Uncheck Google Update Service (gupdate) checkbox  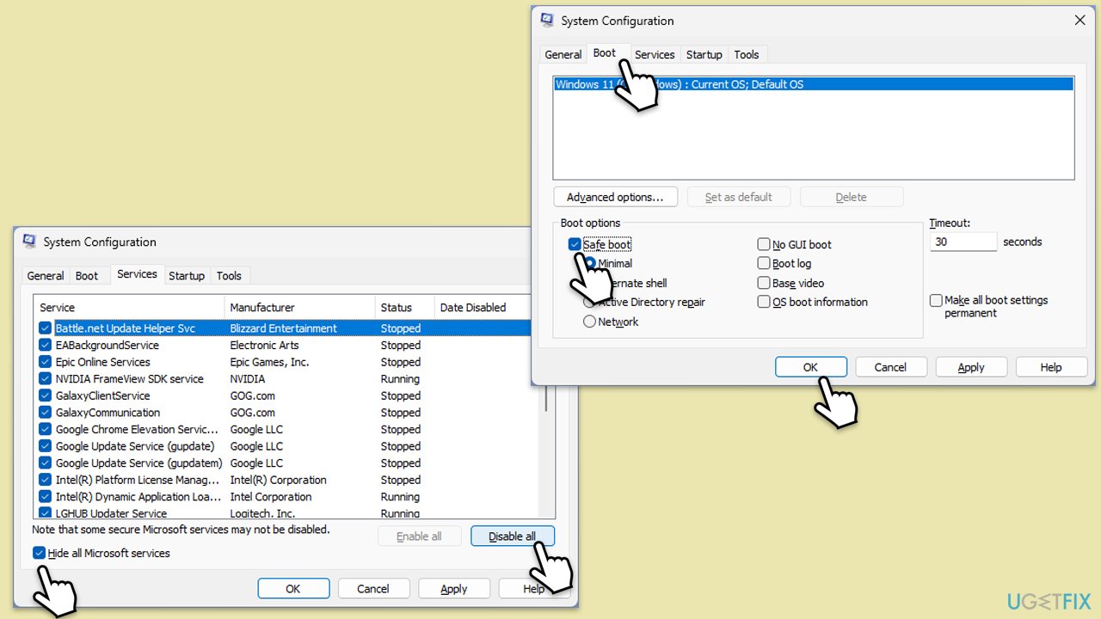45,446
